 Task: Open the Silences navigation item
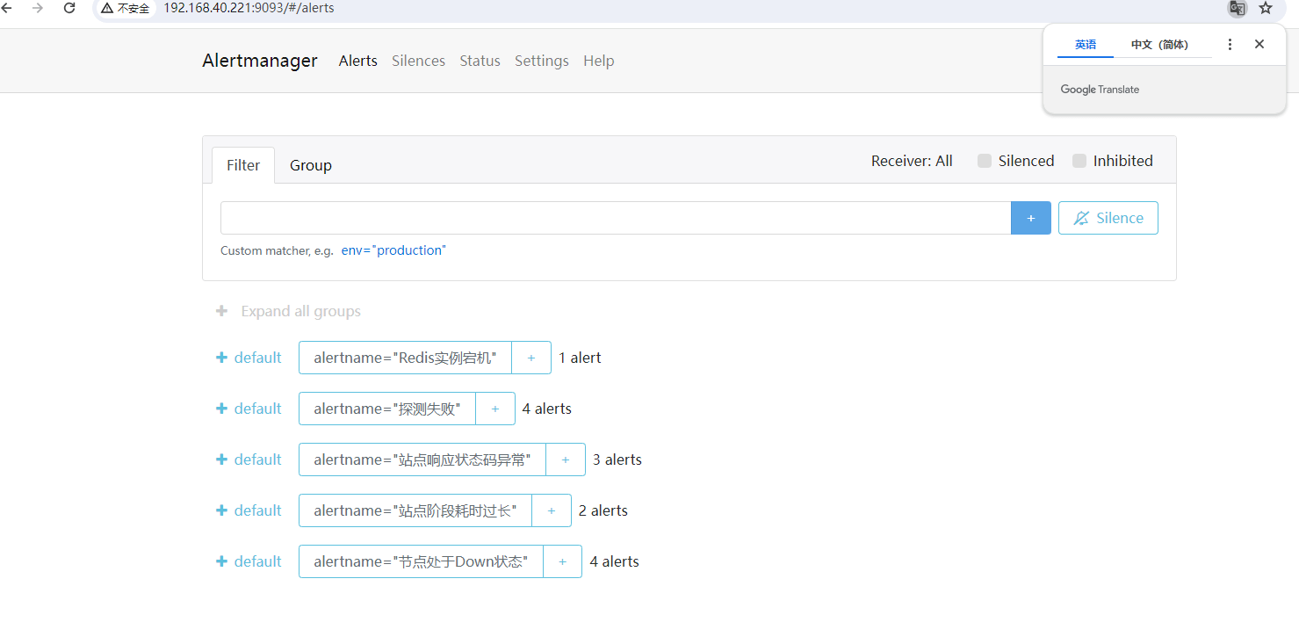tap(418, 61)
